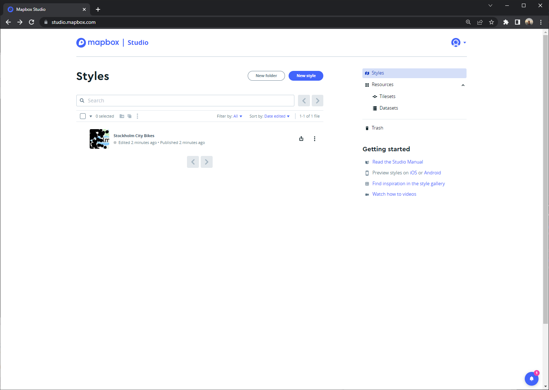
Task: Select Styles in the sidebar
Action: point(414,73)
